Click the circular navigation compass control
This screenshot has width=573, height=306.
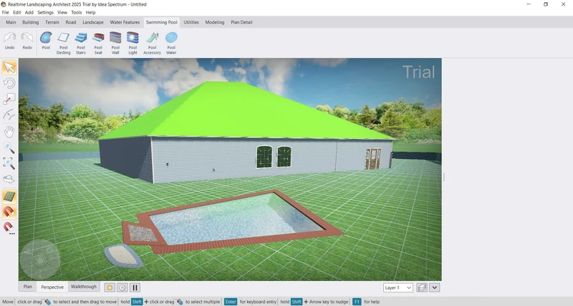(39, 260)
